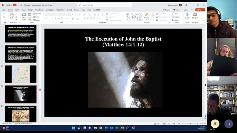Open the File tab
This screenshot has width=237, height=133.
(x=4, y=10)
